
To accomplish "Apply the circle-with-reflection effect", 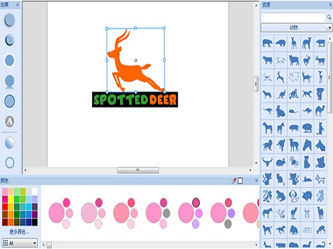I will 9,82.
